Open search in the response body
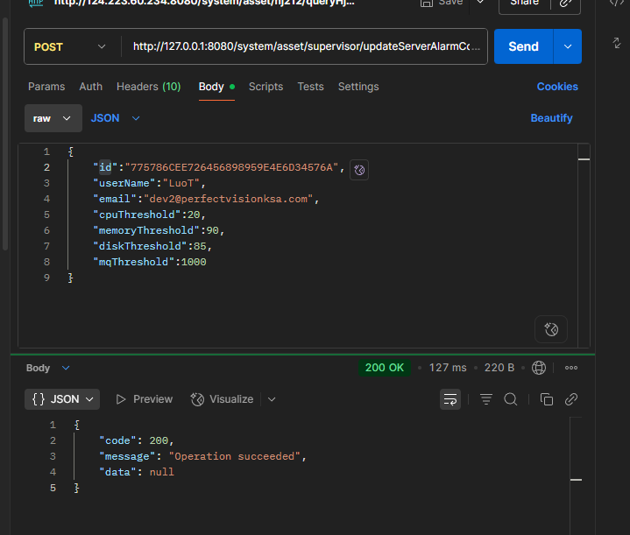 click(x=511, y=399)
